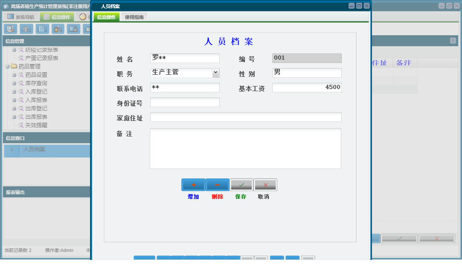This screenshot has height=275, width=462.
Task: Open personnel management via the person-and-computer icon
Action: pos(58,29)
